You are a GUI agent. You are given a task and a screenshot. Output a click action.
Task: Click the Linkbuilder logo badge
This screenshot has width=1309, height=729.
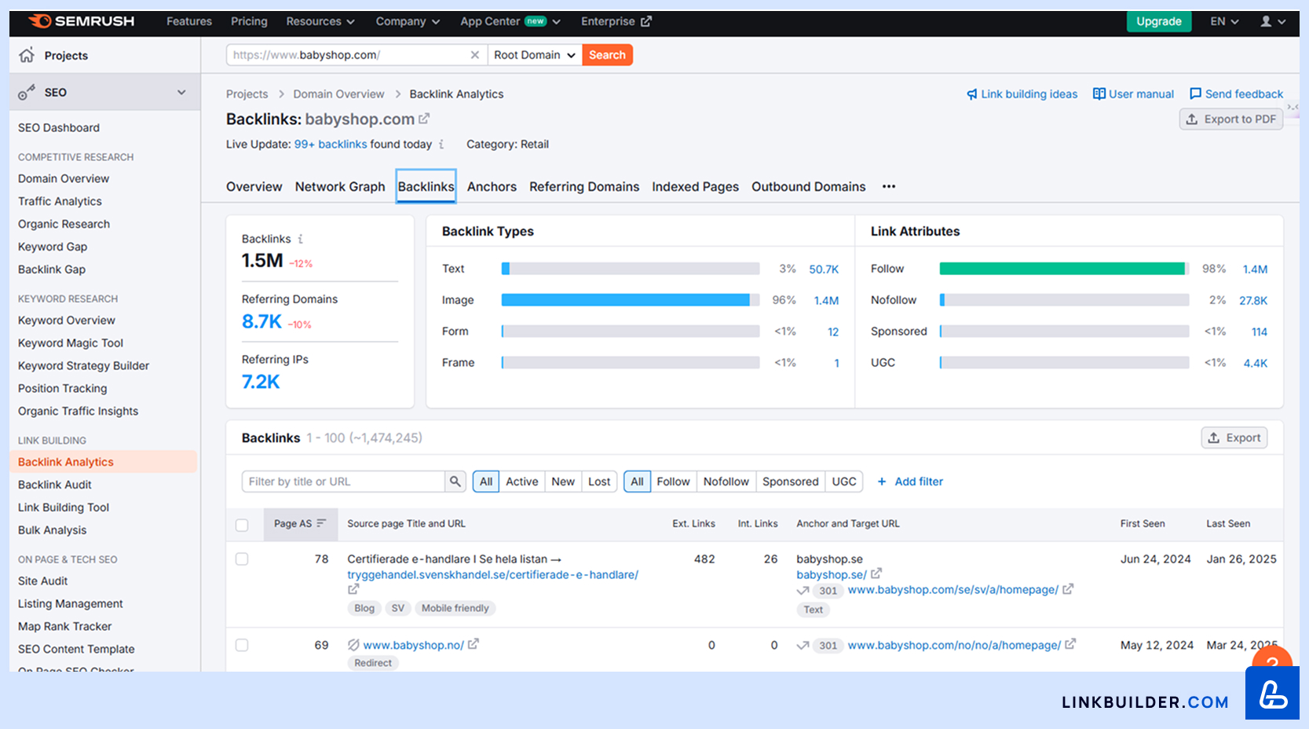click(x=1272, y=694)
